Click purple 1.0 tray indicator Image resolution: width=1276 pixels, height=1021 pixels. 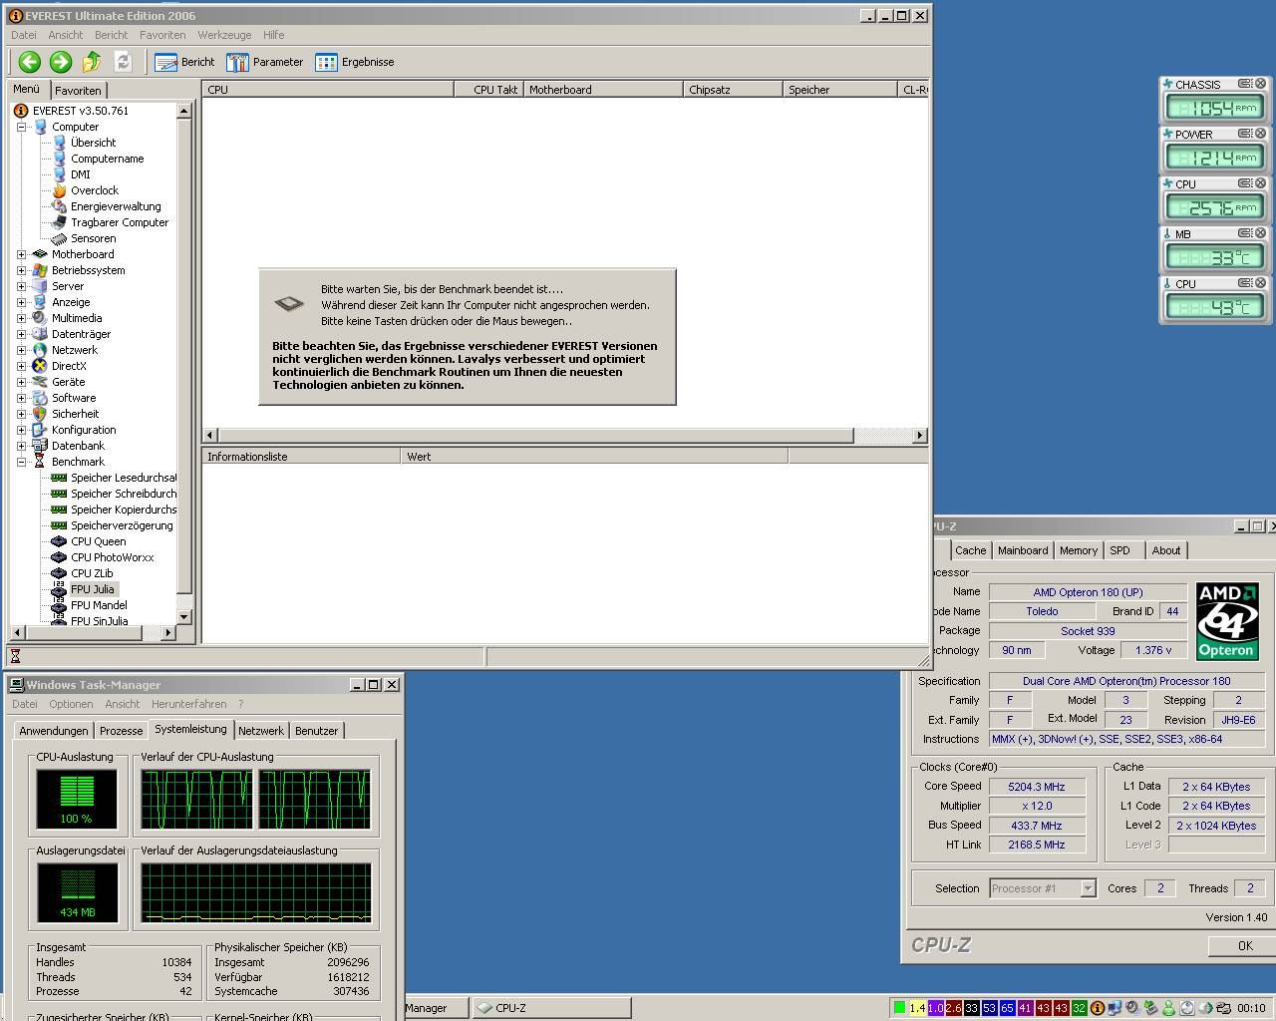(x=935, y=1008)
